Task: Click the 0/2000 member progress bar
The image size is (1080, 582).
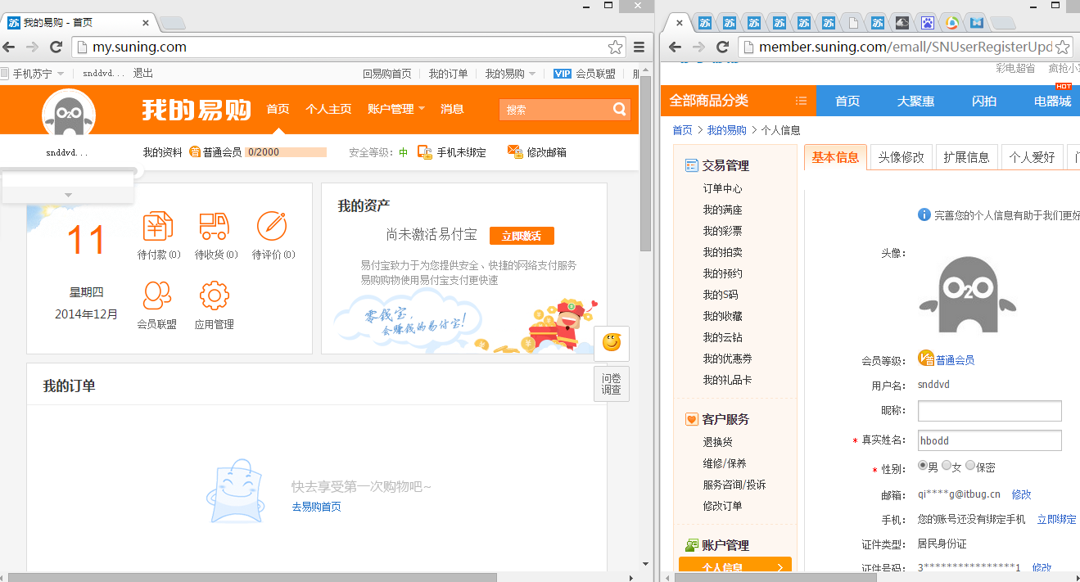Action: pyautogui.click(x=286, y=151)
